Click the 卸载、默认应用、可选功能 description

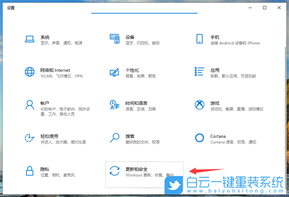click(233, 76)
